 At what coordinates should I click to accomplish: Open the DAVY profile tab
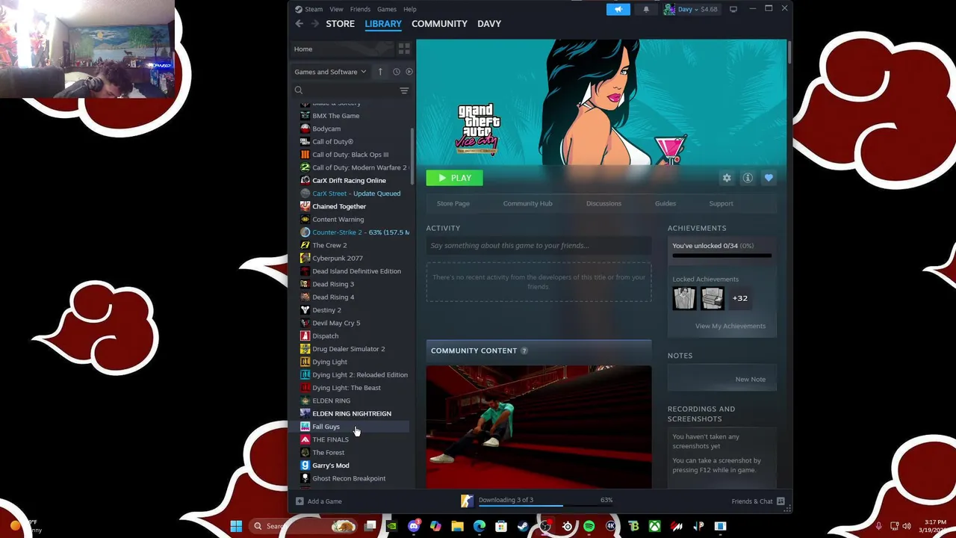489,24
